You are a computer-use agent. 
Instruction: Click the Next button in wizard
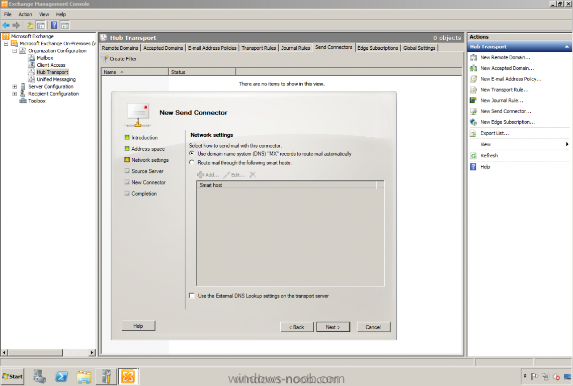pos(333,327)
